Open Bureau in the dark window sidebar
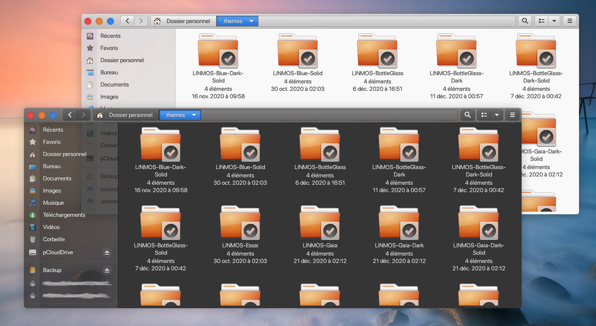596x326 pixels. click(x=70, y=166)
